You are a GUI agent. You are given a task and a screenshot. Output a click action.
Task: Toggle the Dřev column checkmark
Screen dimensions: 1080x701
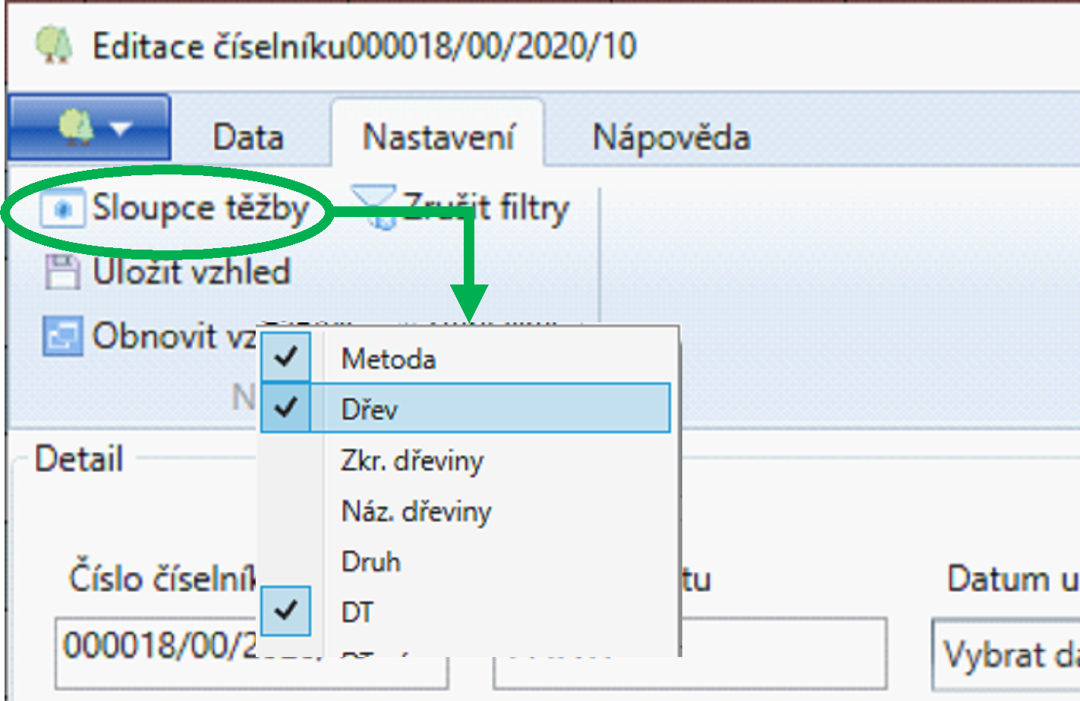286,408
